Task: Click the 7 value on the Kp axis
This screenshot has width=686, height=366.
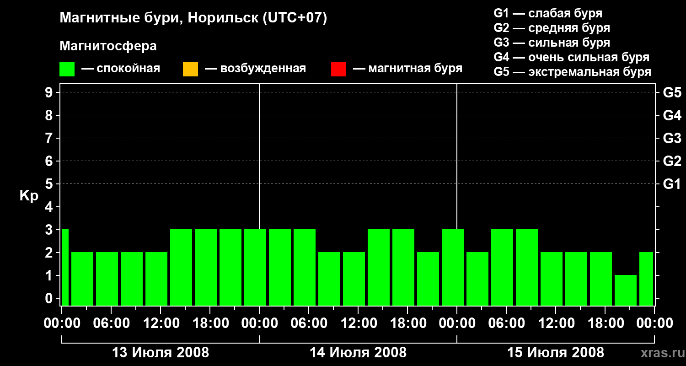Action: (50, 138)
